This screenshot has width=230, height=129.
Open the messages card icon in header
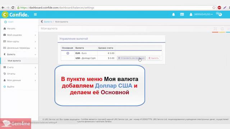click(182, 14)
